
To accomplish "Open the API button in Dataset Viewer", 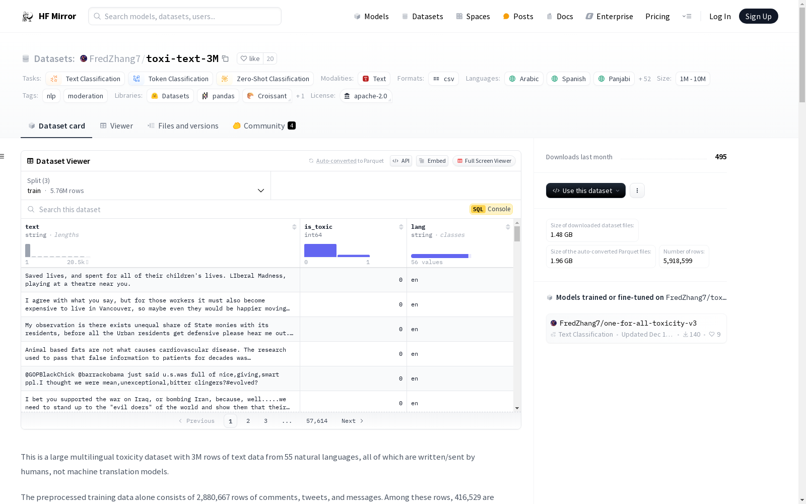I will (401, 161).
